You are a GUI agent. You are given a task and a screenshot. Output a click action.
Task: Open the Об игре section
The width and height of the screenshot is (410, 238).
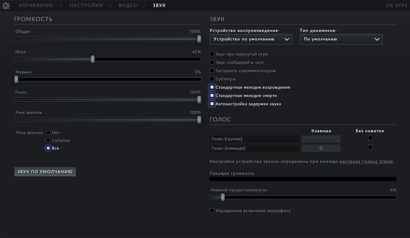click(397, 5)
